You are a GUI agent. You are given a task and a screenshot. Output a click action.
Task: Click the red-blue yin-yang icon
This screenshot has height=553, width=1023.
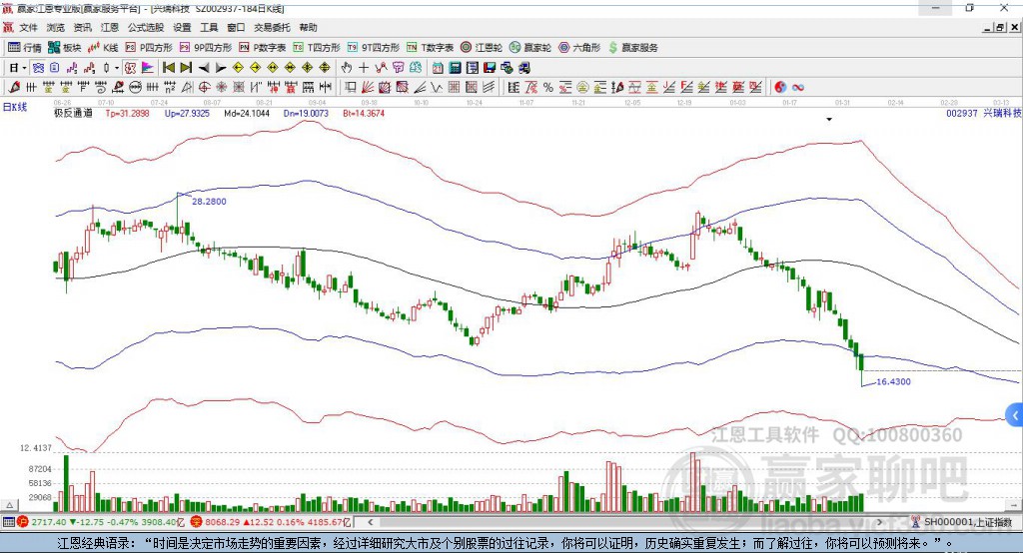tap(780, 87)
